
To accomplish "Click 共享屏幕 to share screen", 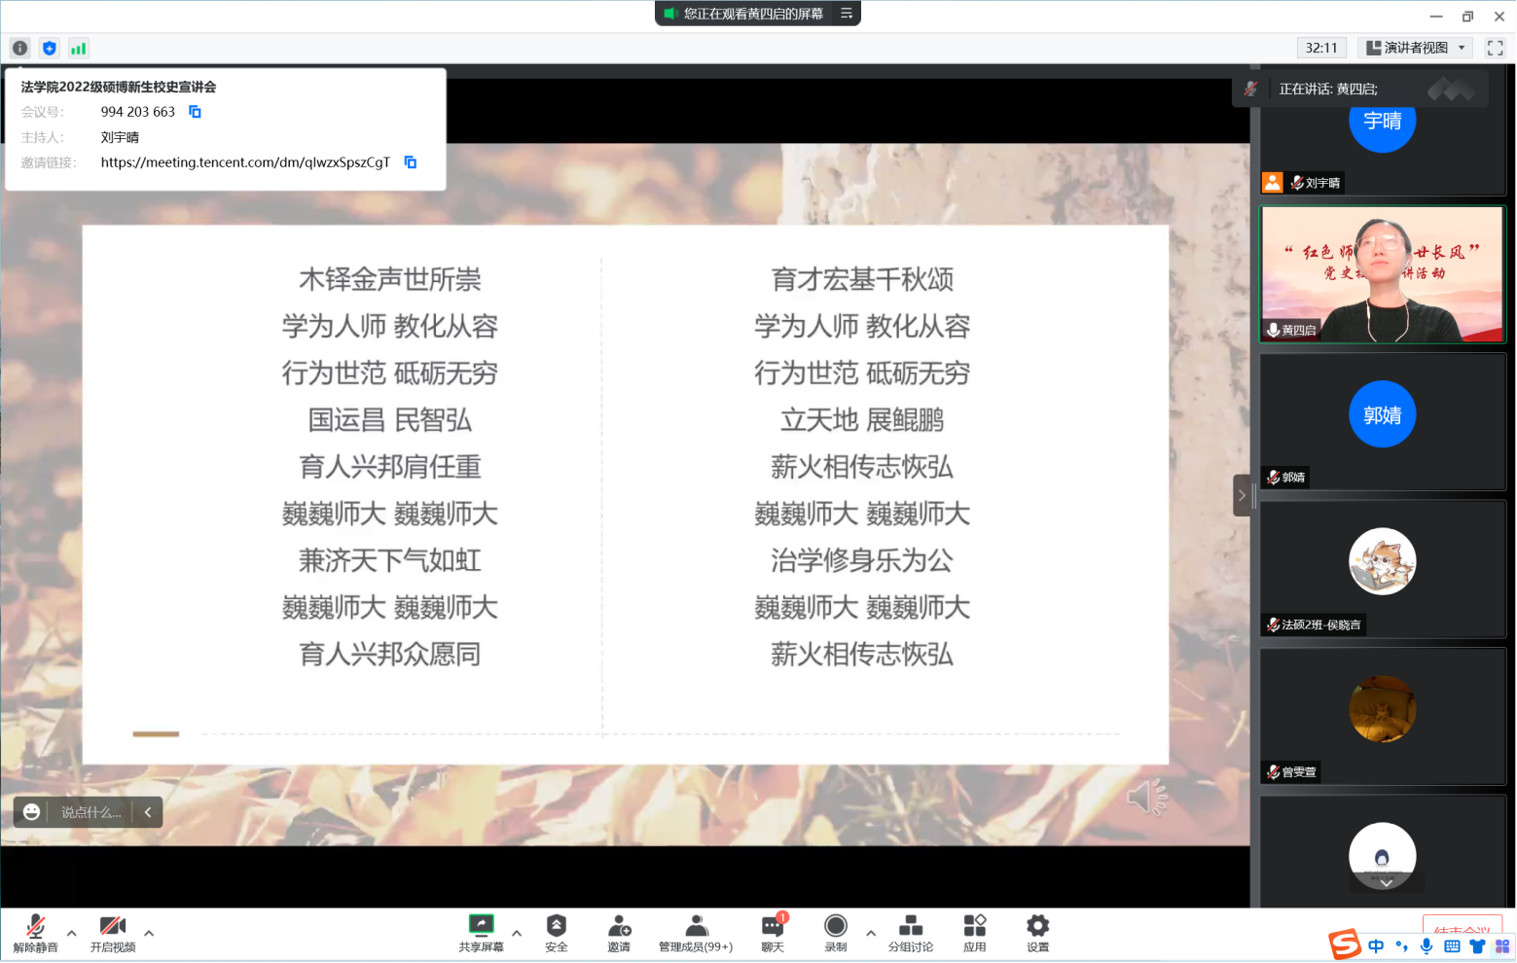I will coord(482,933).
